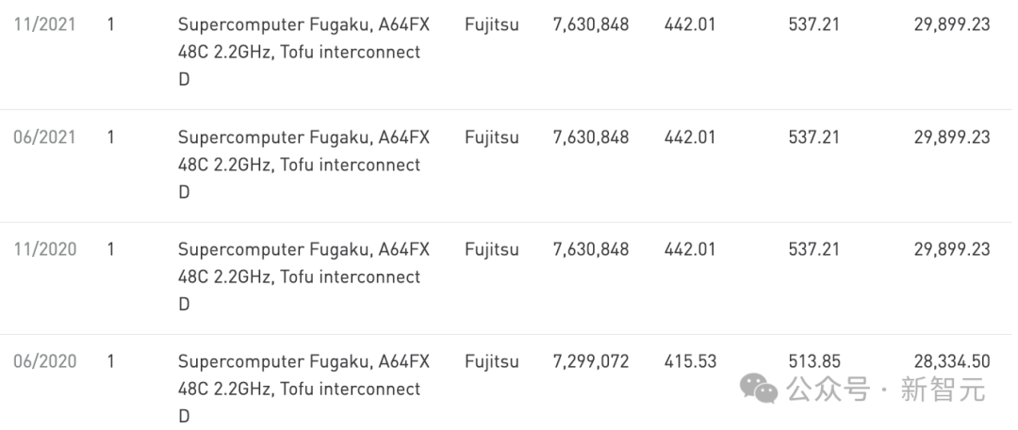Click the 7,299,072 cores value
Viewport: 1018px width, 430px height.
591,362
